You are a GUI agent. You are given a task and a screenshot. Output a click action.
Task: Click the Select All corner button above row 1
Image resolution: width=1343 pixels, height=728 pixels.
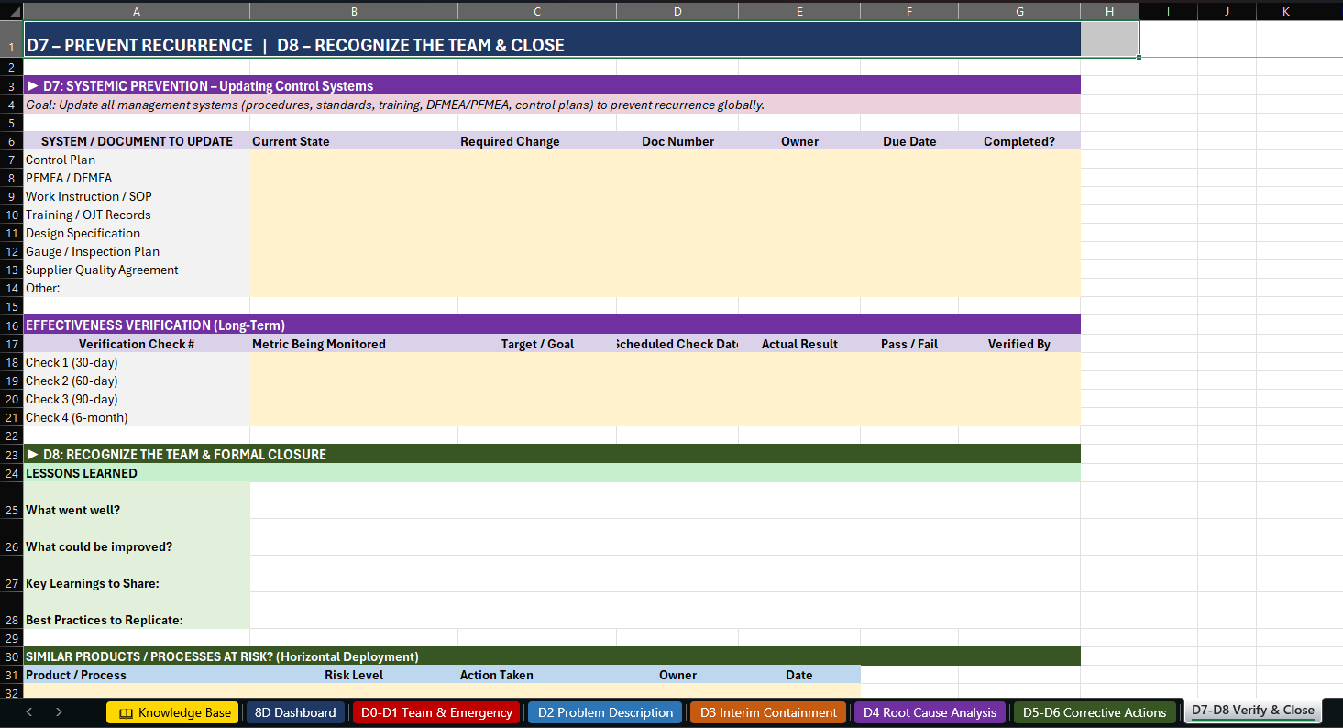click(11, 10)
